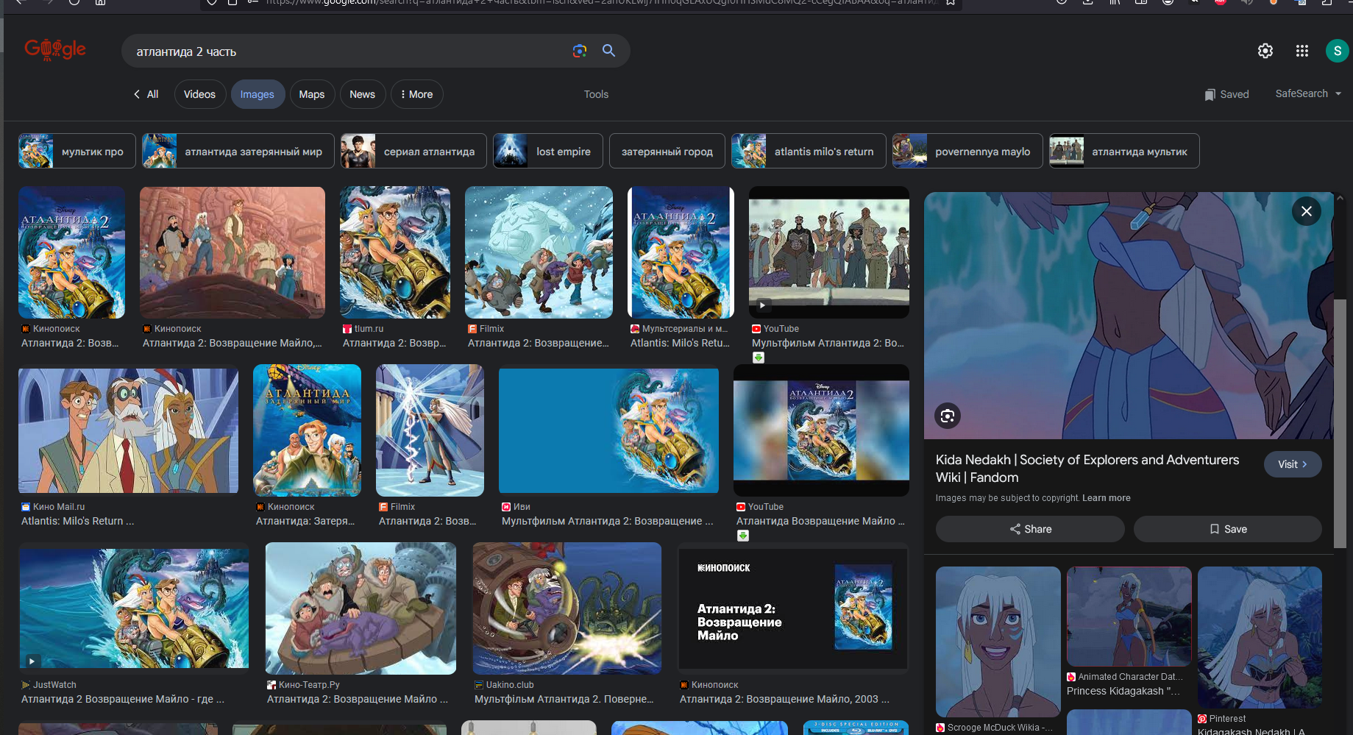Open the Атлантида: Затерянный мир poster thumbnail
1353x735 pixels.
pos(307,430)
